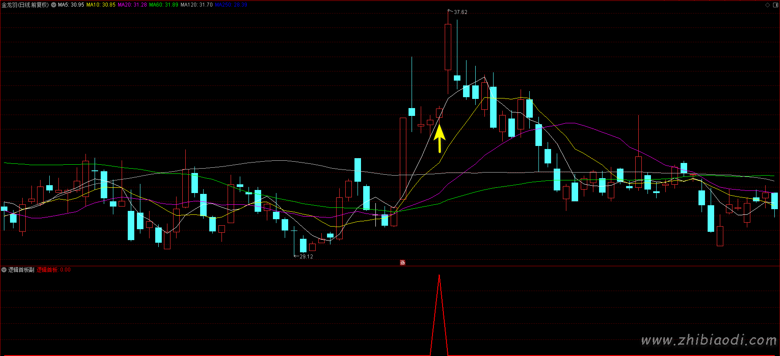
Task: Open the dropdown next to 金龙羽 title
Action: (x=54, y=5)
